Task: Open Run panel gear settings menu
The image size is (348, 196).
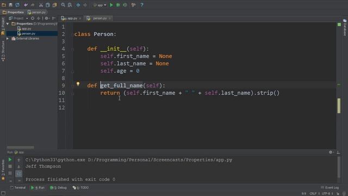Action: 331,152
